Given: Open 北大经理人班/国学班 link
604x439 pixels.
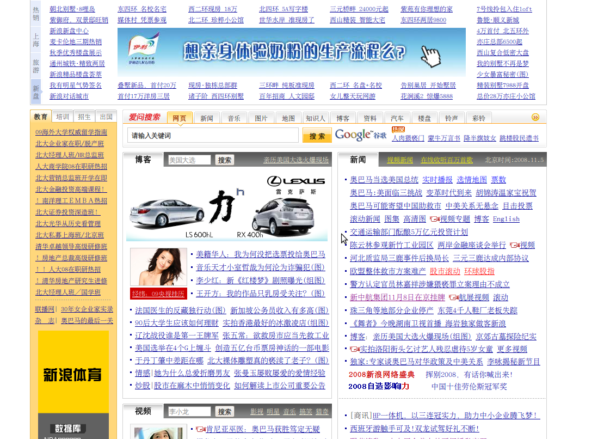Looking at the screenshot, I should coord(68,292).
